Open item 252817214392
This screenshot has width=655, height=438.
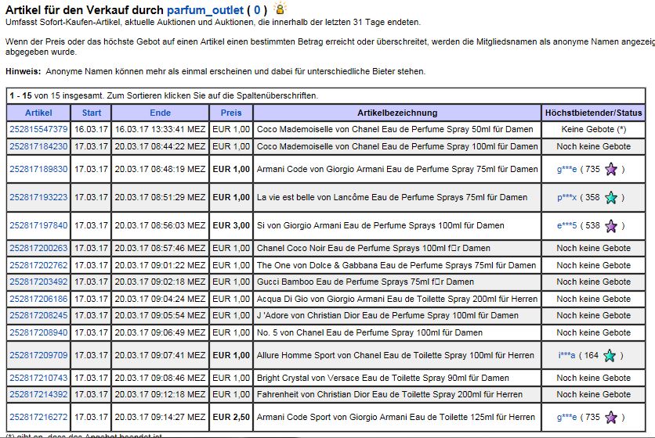tap(38, 395)
